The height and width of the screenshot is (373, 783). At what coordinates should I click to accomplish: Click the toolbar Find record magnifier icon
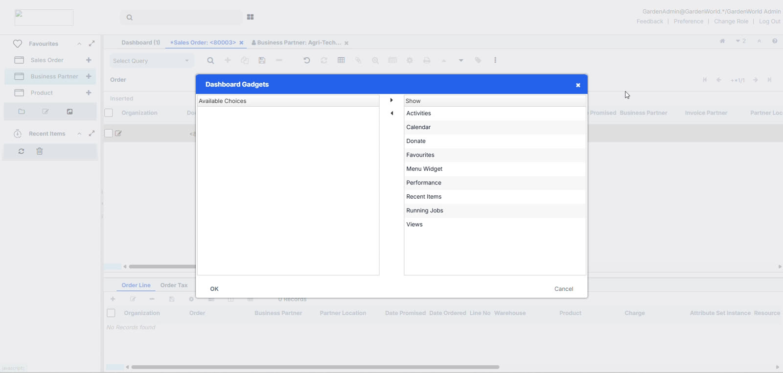[x=210, y=60]
